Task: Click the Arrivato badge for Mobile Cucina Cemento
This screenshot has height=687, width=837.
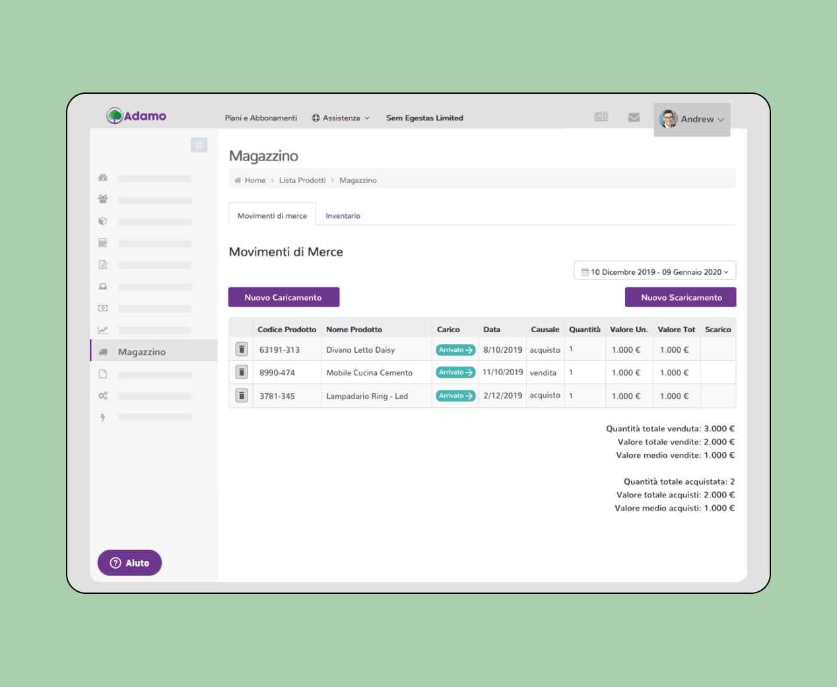Action: click(455, 372)
